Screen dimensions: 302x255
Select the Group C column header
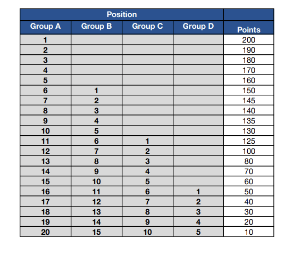click(x=147, y=27)
